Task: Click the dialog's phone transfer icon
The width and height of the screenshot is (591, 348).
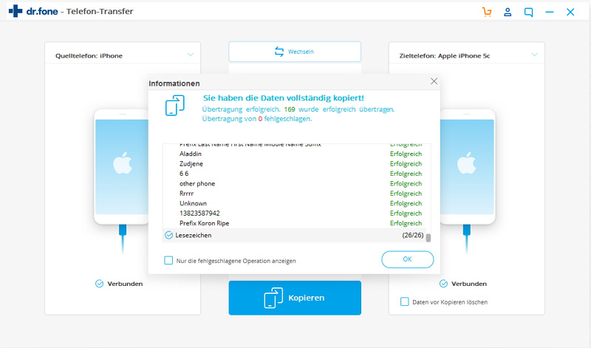Action: pos(175,105)
